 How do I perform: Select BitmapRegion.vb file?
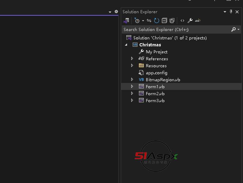pyautogui.click(x=163, y=80)
